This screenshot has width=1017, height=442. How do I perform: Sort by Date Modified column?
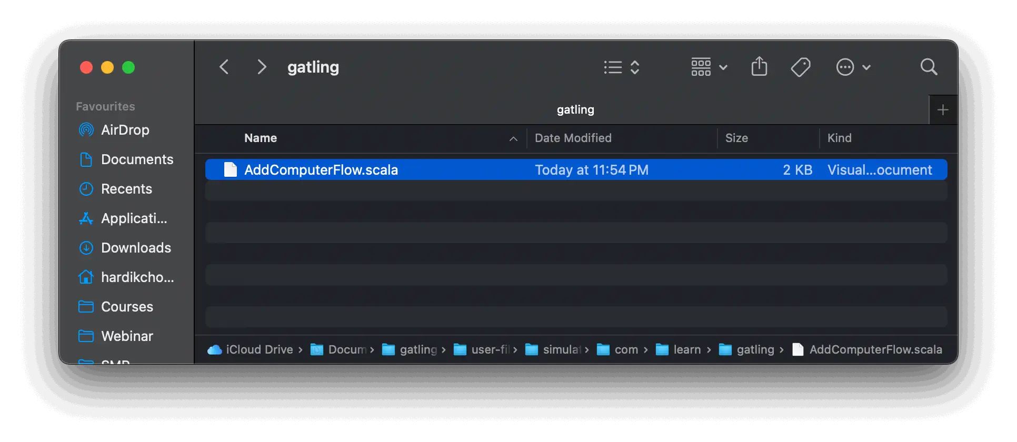[573, 138]
